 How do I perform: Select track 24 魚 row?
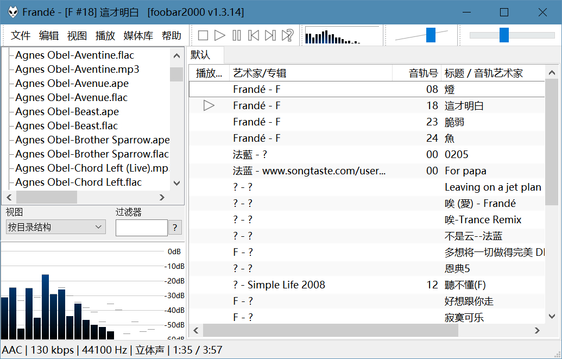tap(367, 138)
